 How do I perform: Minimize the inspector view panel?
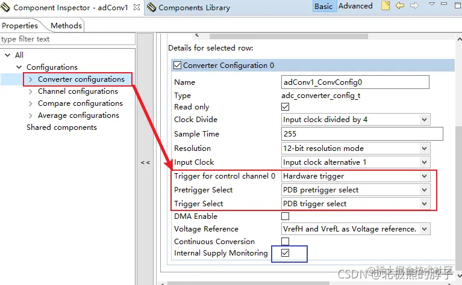click(444, 4)
